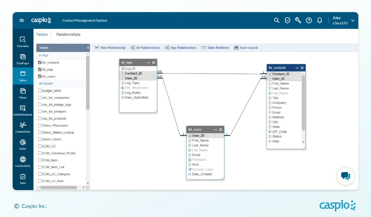
Task: Check the budget_table checkbox
Action: tap(40, 90)
